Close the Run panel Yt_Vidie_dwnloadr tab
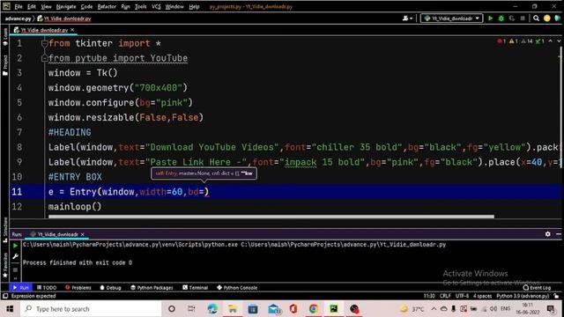 [83, 234]
